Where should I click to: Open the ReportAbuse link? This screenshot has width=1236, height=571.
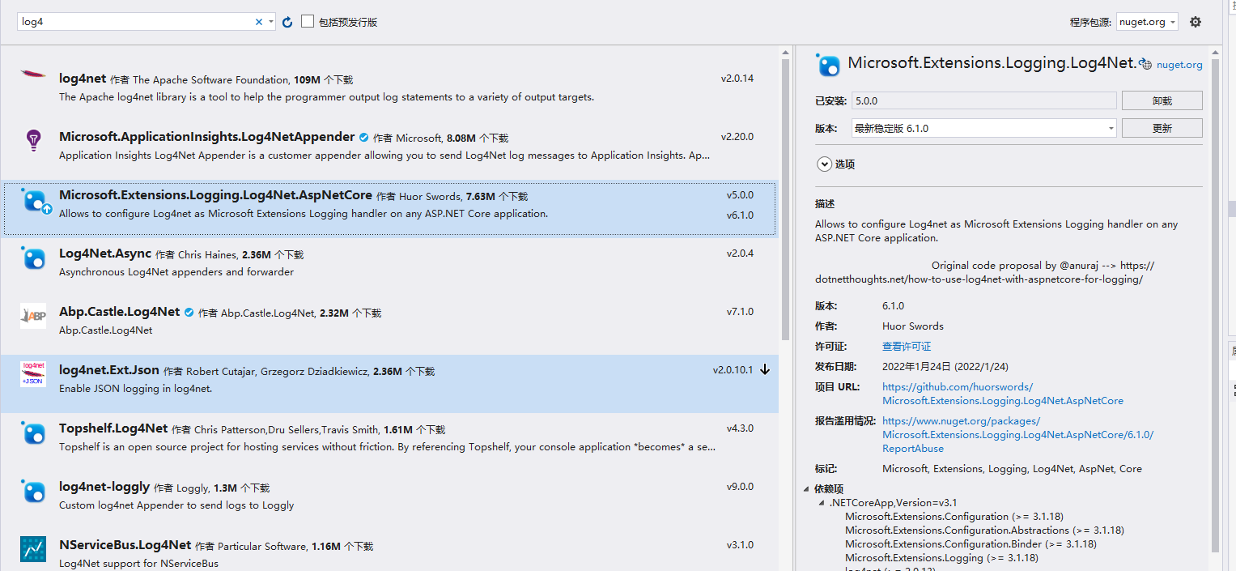coord(1017,435)
